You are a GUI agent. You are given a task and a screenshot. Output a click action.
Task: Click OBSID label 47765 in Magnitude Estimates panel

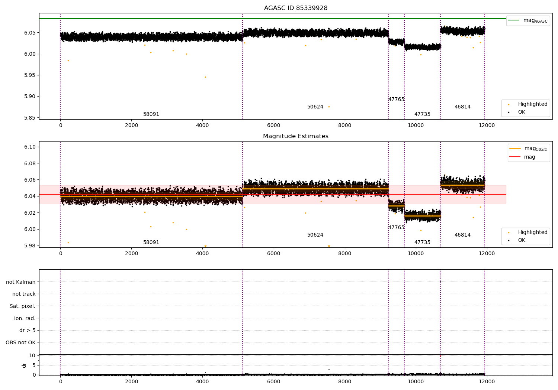coord(396,227)
